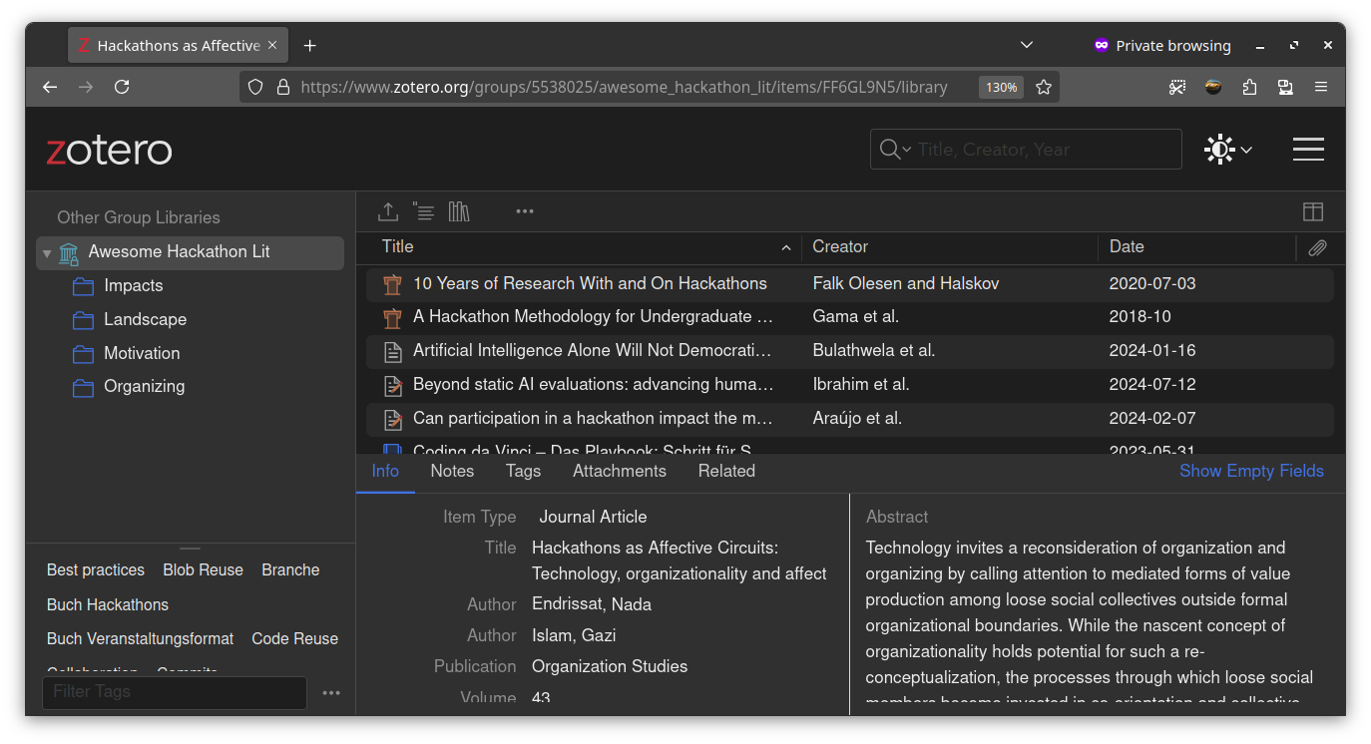Select creator Bulathwela et al.

tap(873, 350)
